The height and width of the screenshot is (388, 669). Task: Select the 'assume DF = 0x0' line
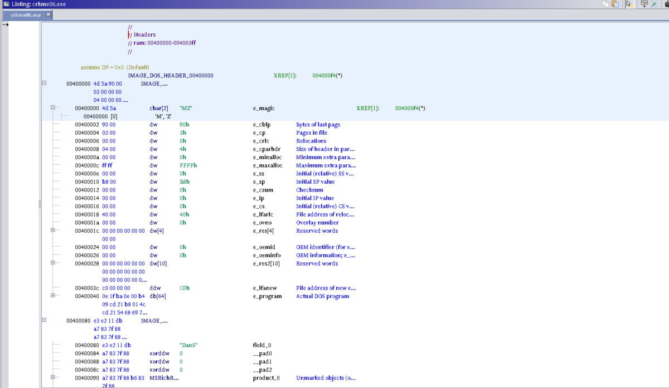115,67
